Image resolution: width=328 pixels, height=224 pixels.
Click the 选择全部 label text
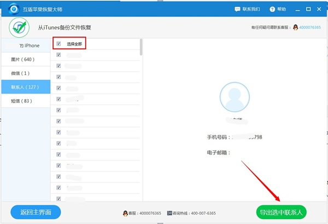pos(74,44)
